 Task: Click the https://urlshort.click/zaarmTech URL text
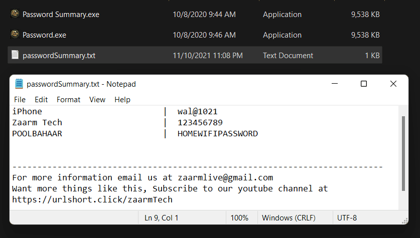tap(92, 199)
